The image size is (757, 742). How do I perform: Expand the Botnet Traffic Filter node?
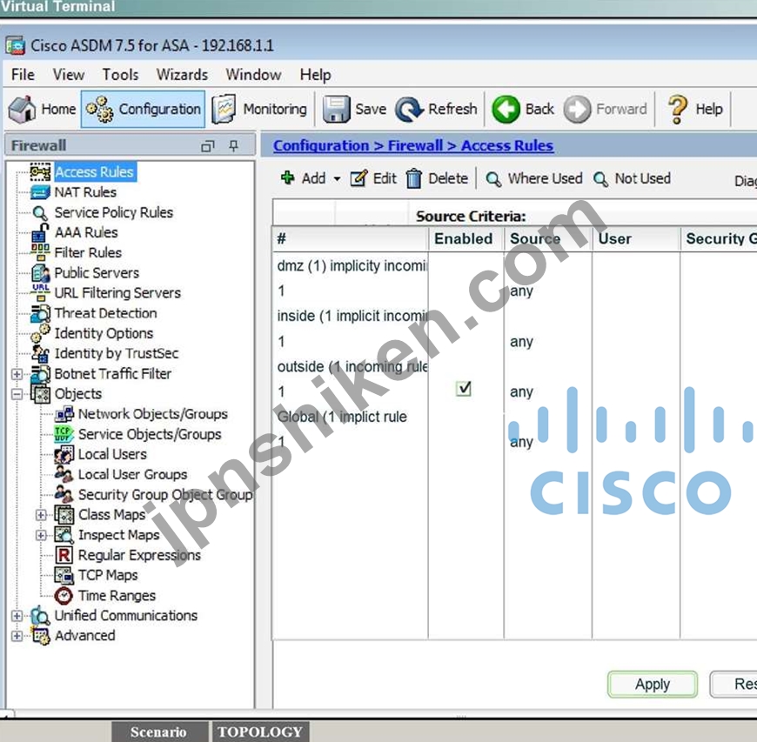(x=17, y=374)
